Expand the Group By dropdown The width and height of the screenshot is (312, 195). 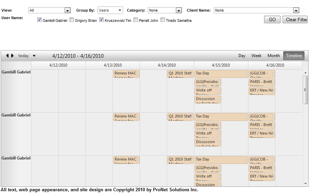pyautogui.click(x=119, y=11)
